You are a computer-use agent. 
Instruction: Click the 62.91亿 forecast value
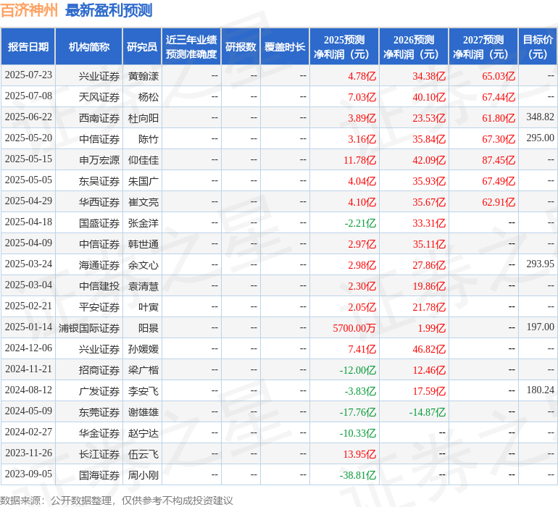[499, 202]
